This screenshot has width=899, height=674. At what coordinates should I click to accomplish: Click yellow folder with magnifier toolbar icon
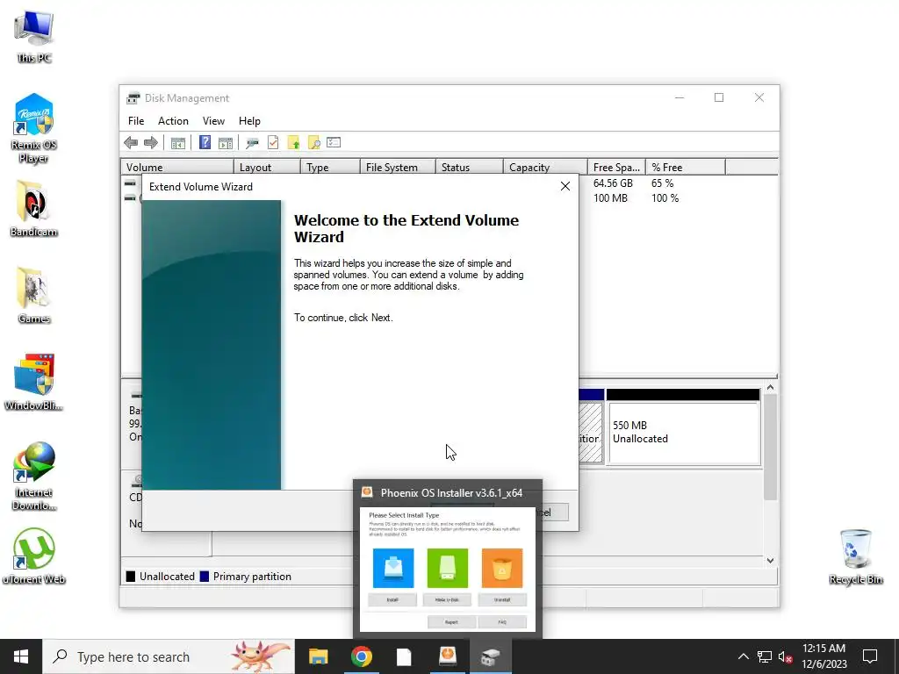point(313,143)
